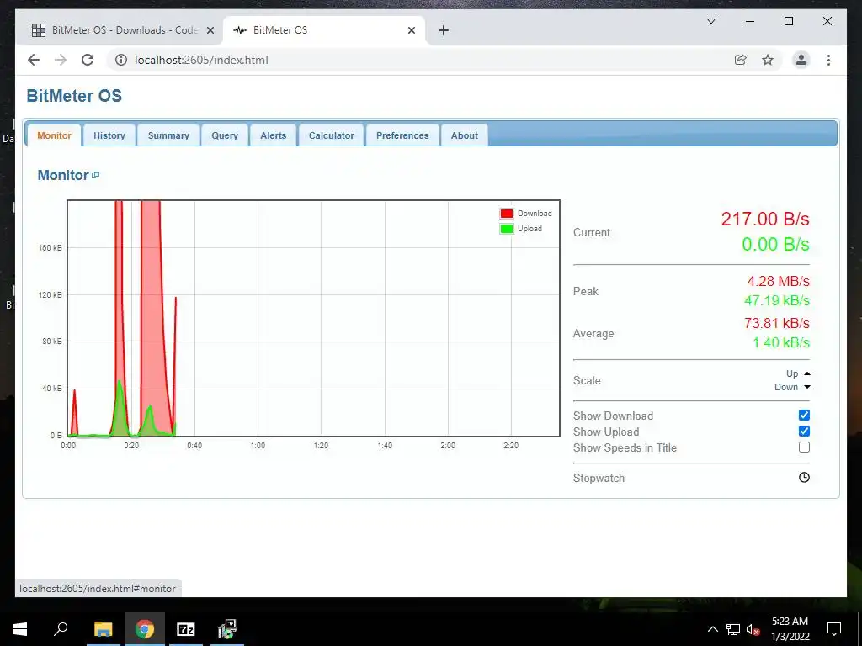862x646 pixels.
Task: Click the Scale Up arrow
Action: (807, 373)
